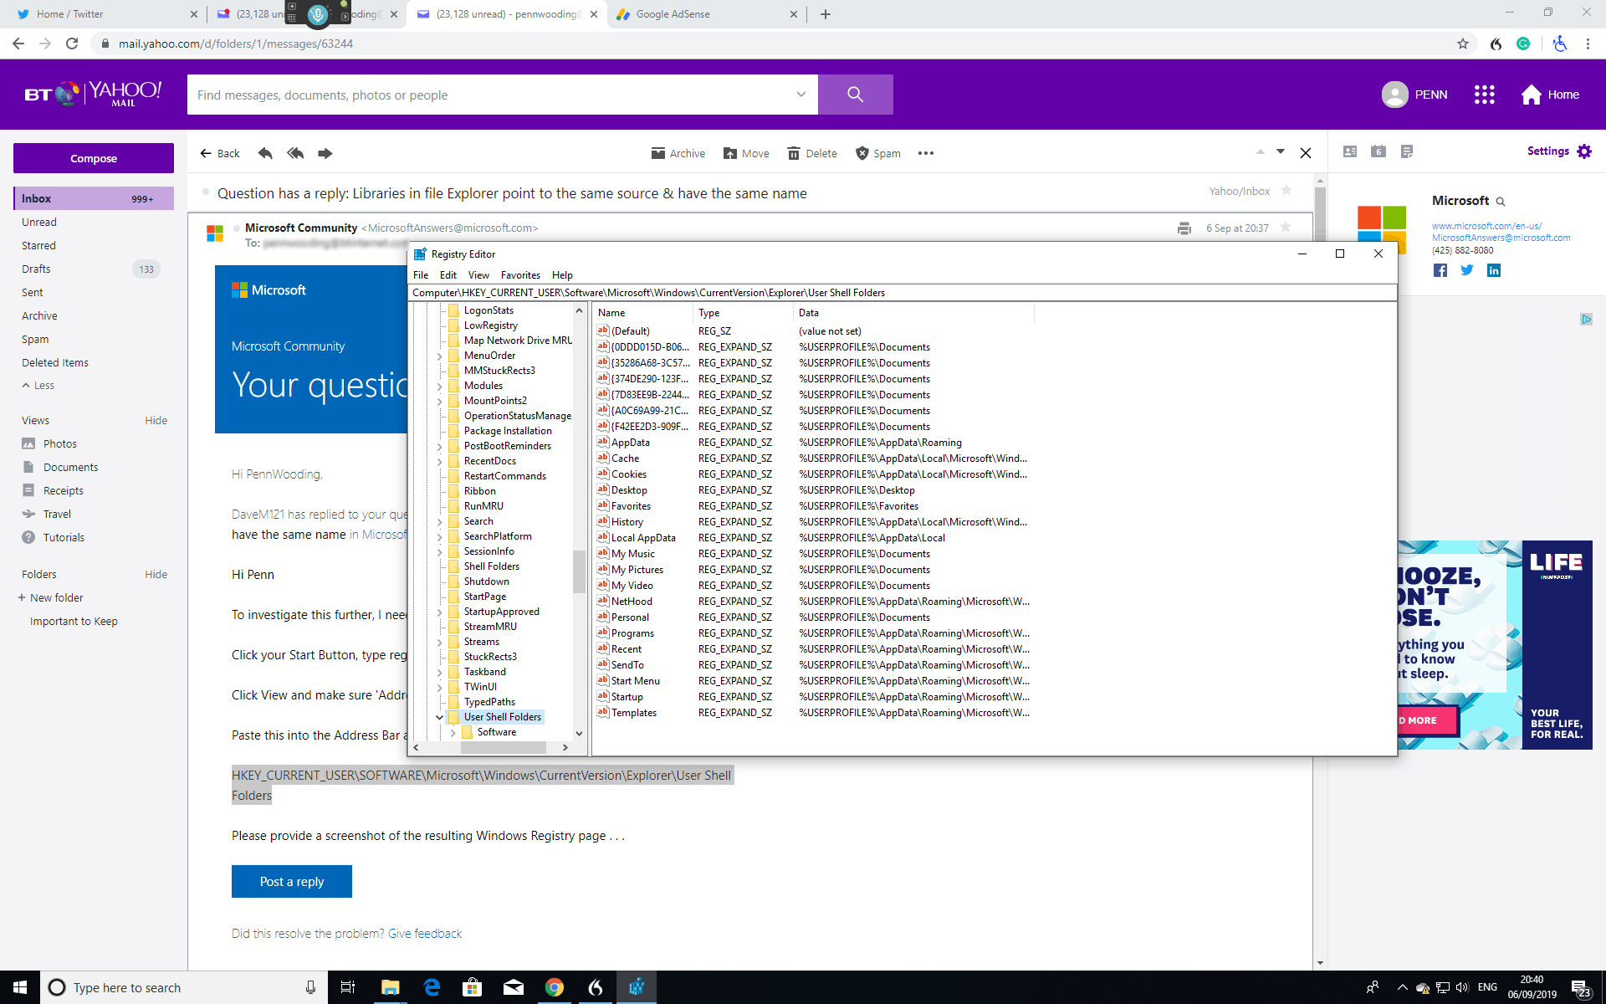This screenshot has width=1606, height=1004.
Task: Launch Microsoft Edge from taskbar
Action: point(432,987)
